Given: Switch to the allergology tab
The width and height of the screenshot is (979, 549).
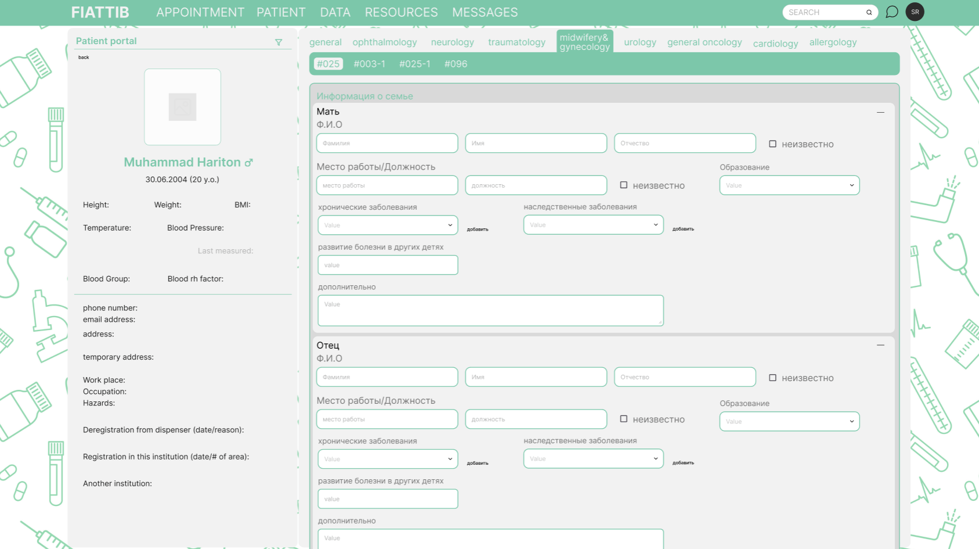Looking at the screenshot, I should coord(833,42).
